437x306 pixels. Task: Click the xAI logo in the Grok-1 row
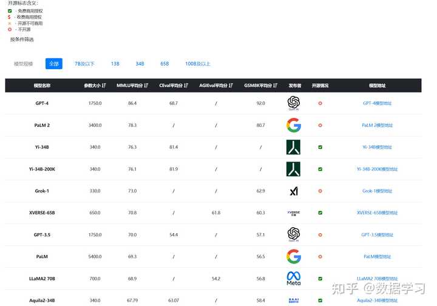pos(294,191)
